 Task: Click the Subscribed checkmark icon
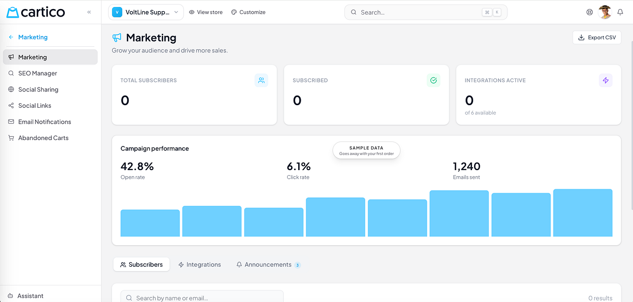433,80
